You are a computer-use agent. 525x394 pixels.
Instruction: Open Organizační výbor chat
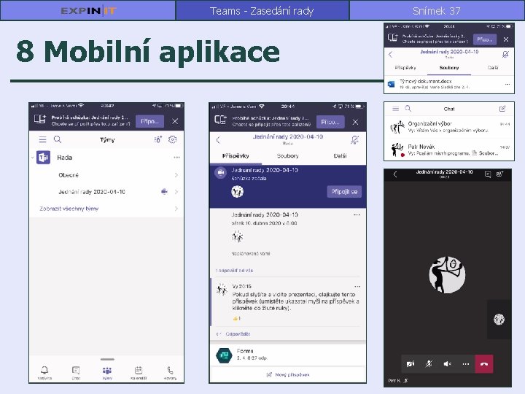448,127
